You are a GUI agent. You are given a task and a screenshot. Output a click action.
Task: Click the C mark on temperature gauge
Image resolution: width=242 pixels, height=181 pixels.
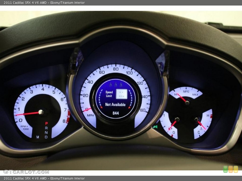pyautogui.click(x=199, y=132)
